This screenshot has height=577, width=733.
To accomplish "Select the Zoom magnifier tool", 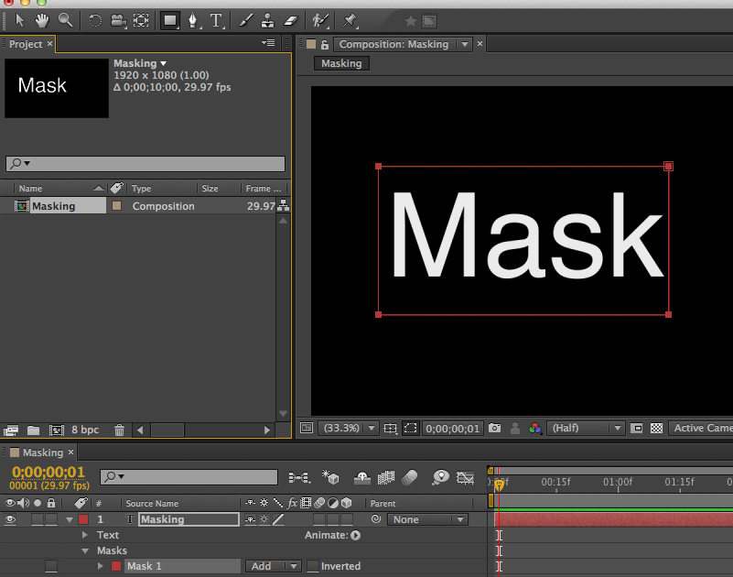I will (x=65, y=19).
